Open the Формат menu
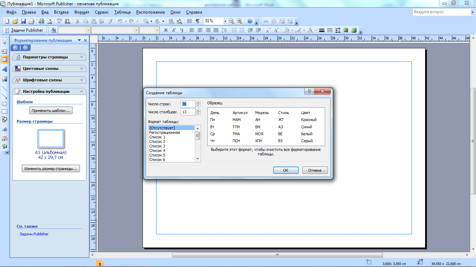Viewport: 476px width, 267px height. pos(82,12)
